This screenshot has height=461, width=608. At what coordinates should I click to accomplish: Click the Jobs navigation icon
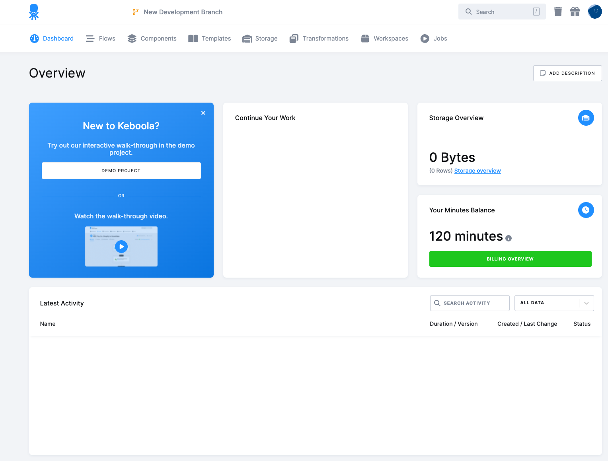425,38
